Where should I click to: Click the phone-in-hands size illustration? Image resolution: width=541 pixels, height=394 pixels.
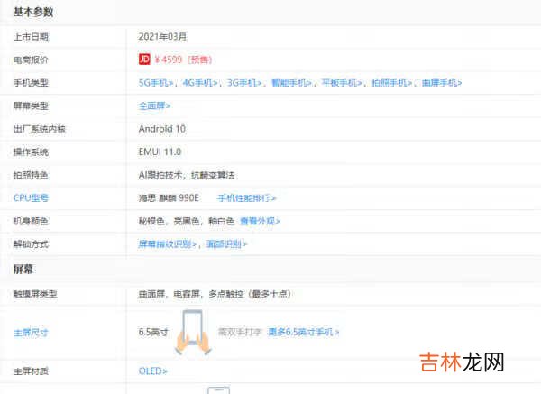click(192, 331)
